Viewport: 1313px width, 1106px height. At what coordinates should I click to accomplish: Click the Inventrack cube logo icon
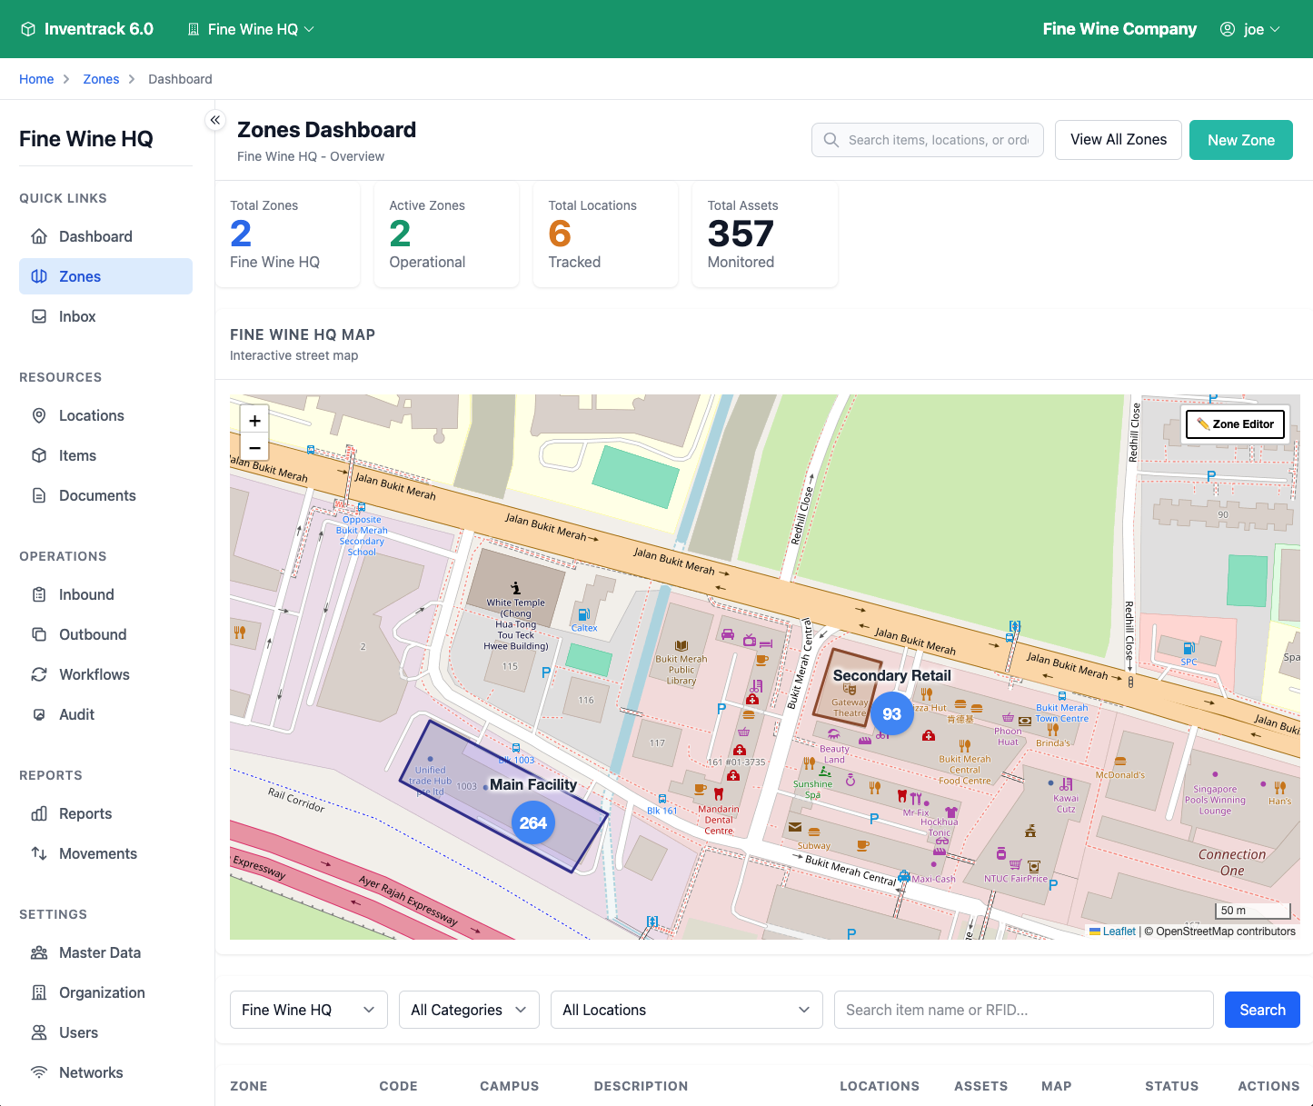[28, 29]
